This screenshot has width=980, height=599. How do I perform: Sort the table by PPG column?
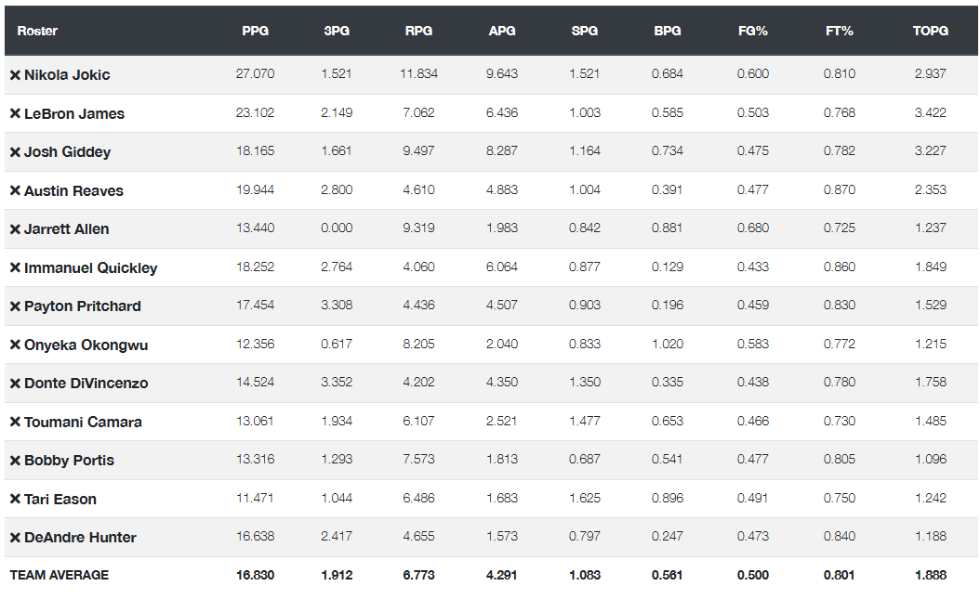255,31
